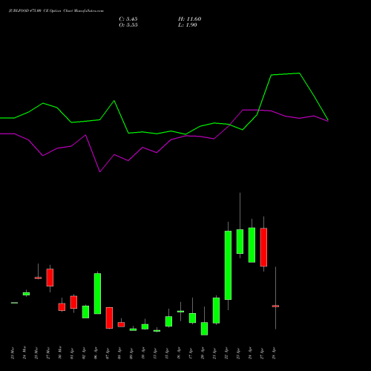Click the open value O: 5.55
371x371 pixels.
tap(128, 25)
